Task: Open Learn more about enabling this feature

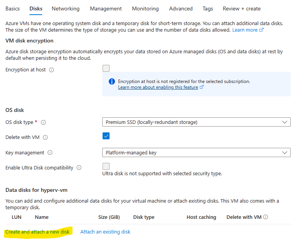Action: coord(158,87)
